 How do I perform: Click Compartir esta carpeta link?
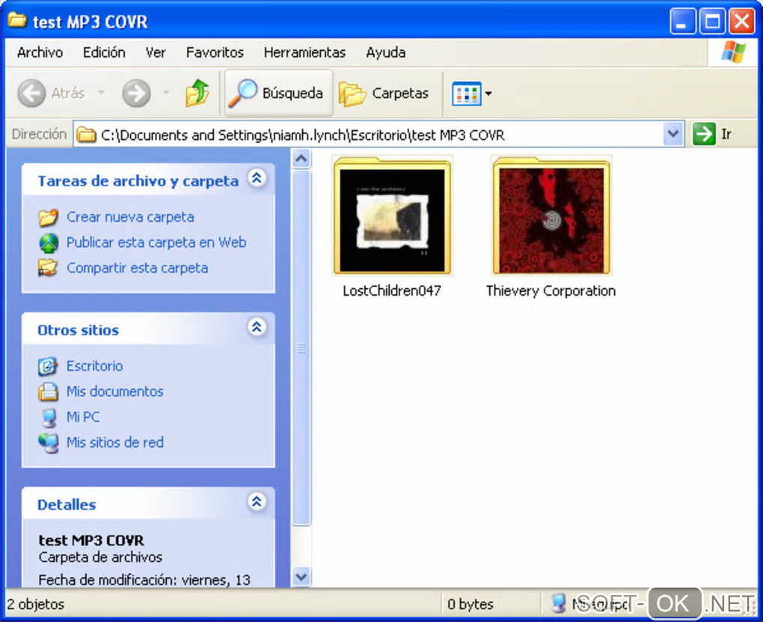(137, 267)
